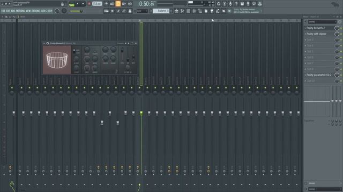Arm recording with the red Record button
The height and width of the screenshot is (192, 343).
coord(90,4)
